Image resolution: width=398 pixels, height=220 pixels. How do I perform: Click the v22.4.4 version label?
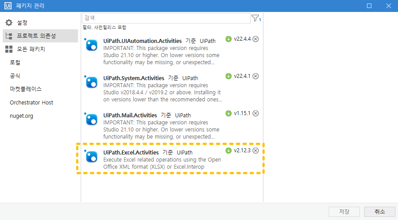[242, 39]
